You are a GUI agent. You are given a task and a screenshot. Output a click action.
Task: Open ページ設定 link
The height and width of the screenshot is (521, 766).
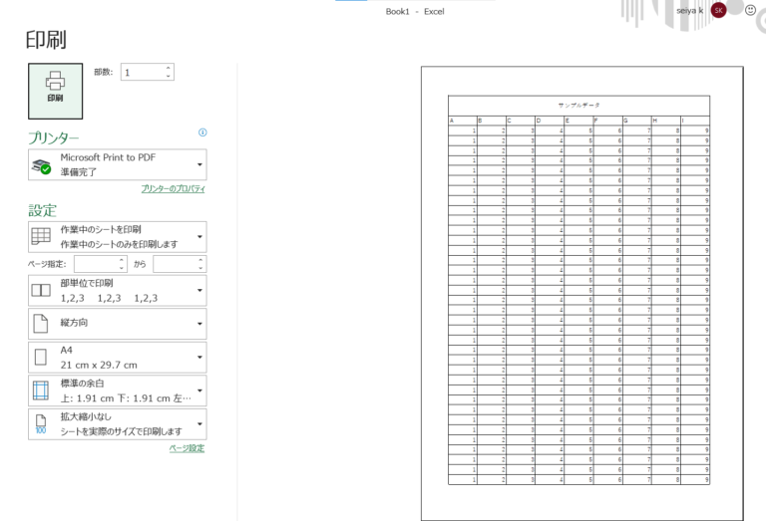187,448
